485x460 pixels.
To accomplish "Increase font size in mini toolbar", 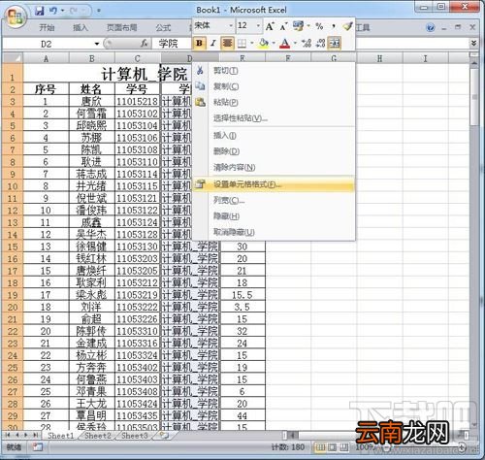I will click(270, 26).
